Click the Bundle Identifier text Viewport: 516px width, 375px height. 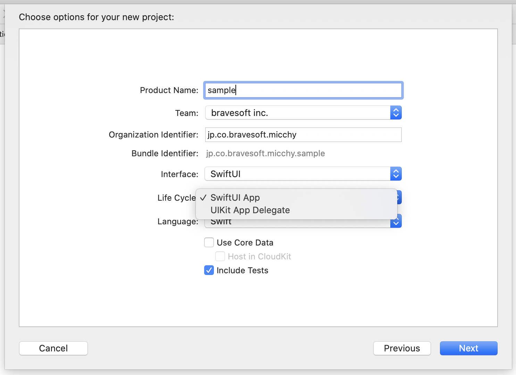click(265, 153)
